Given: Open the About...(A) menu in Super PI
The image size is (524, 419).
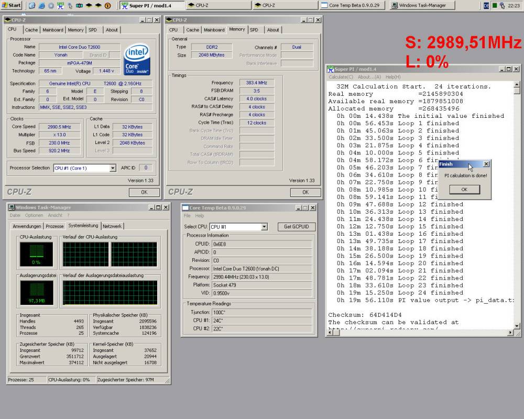Looking at the screenshot, I should pyautogui.click(x=369, y=77).
